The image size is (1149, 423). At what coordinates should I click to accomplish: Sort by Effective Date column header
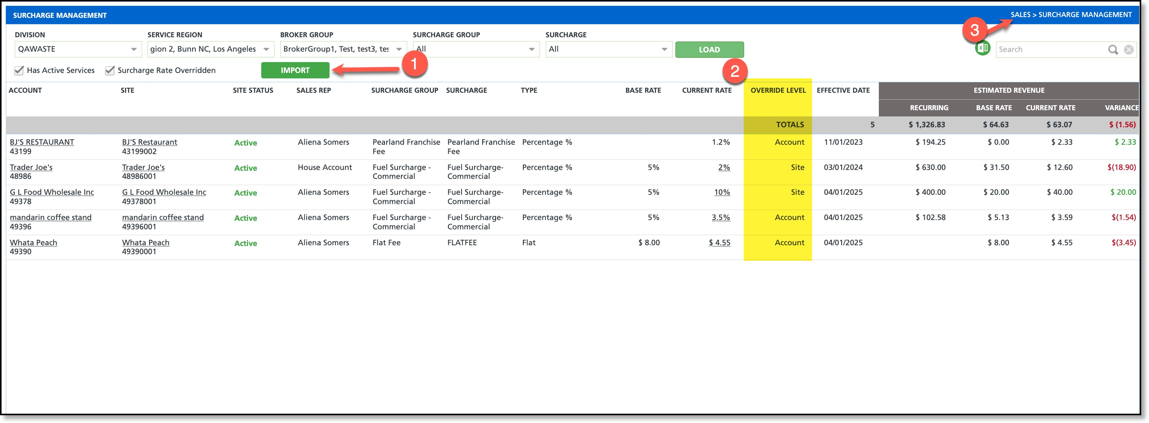[843, 90]
